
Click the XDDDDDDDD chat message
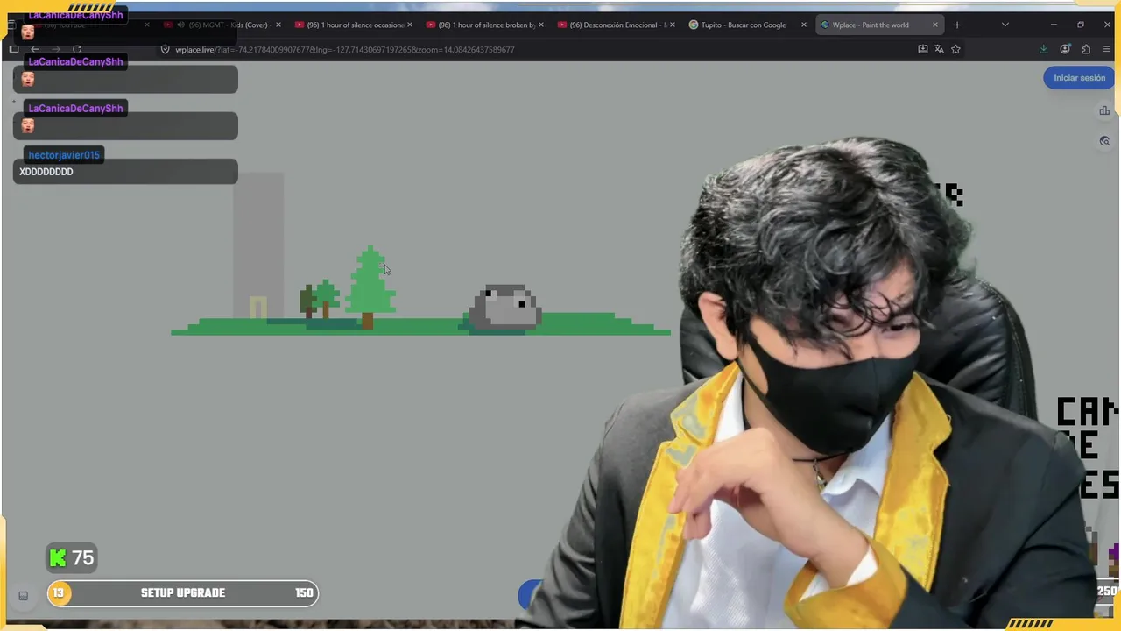pyautogui.click(x=46, y=172)
